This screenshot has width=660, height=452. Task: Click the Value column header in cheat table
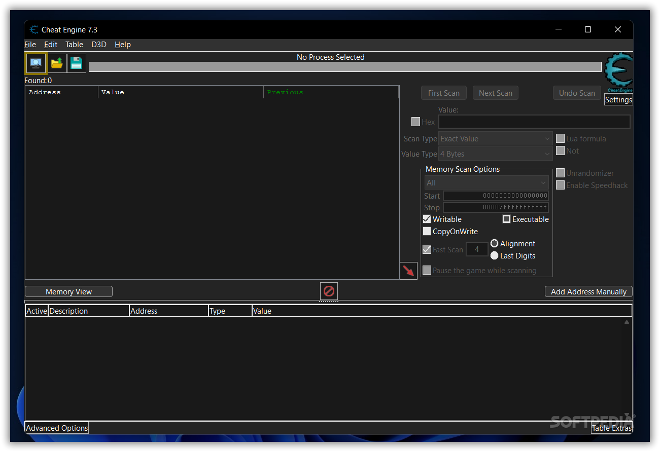[x=442, y=311]
